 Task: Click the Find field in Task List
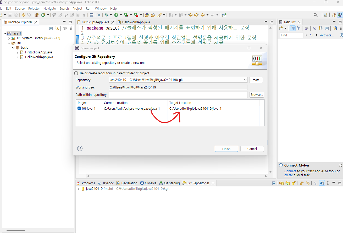(x=291, y=35)
